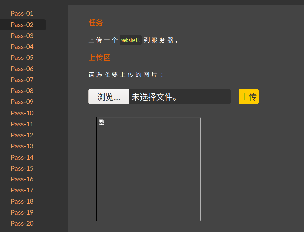Select Pass-20 at the bottom
Image resolution: width=304 pixels, height=232 pixels.
coord(22,223)
